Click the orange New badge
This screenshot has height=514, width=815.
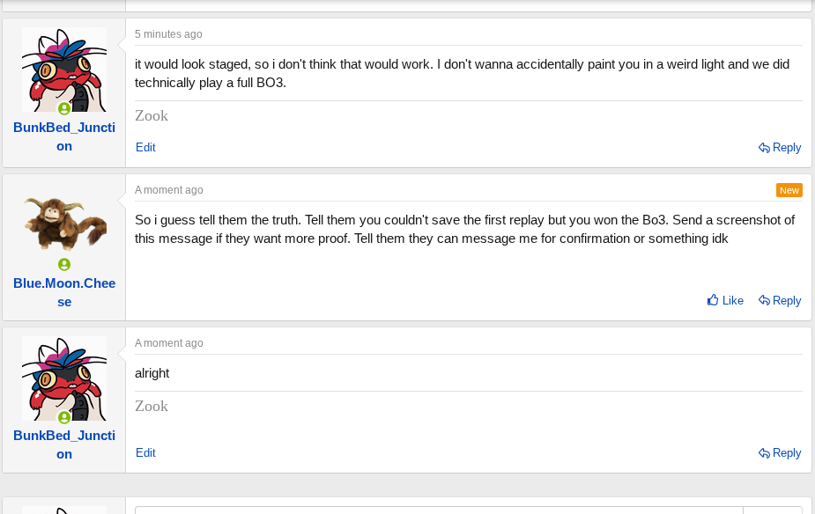tap(789, 190)
